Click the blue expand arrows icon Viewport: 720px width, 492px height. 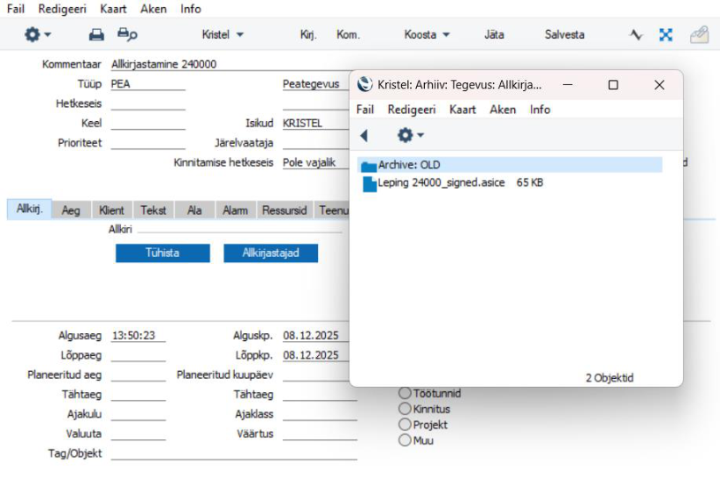click(x=665, y=34)
